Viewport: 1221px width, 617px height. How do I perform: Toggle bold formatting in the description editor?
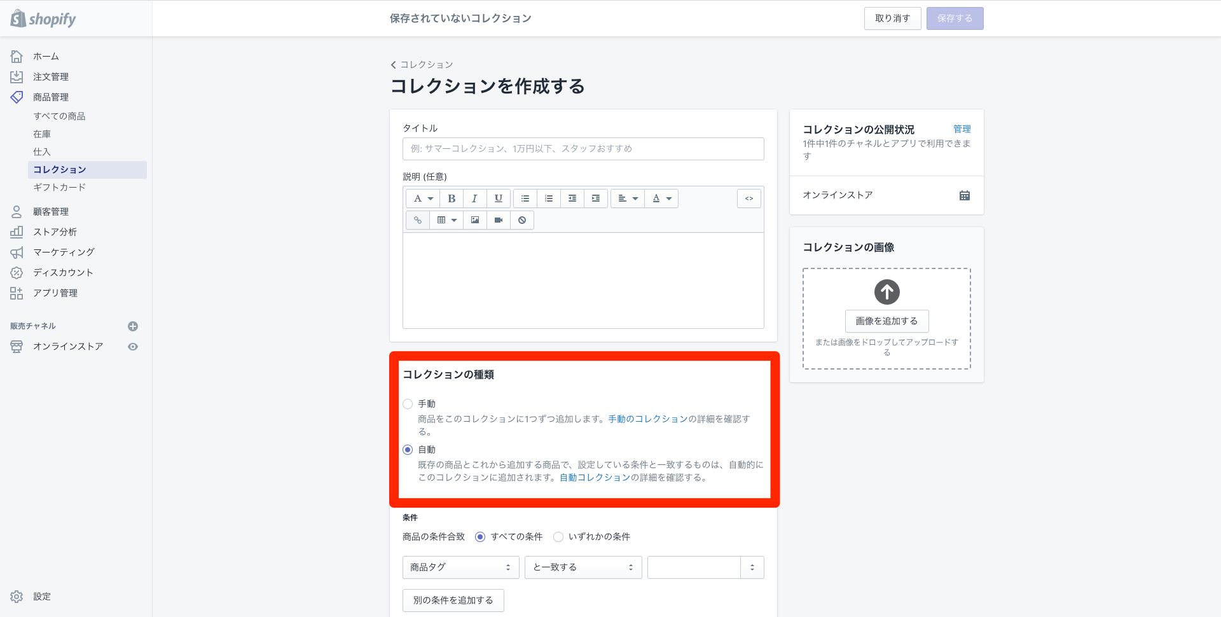coord(452,198)
